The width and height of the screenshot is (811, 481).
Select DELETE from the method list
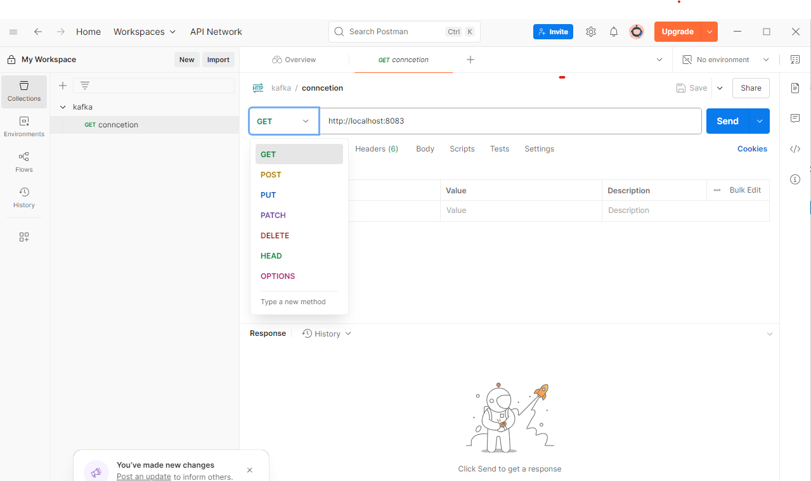pos(299,235)
